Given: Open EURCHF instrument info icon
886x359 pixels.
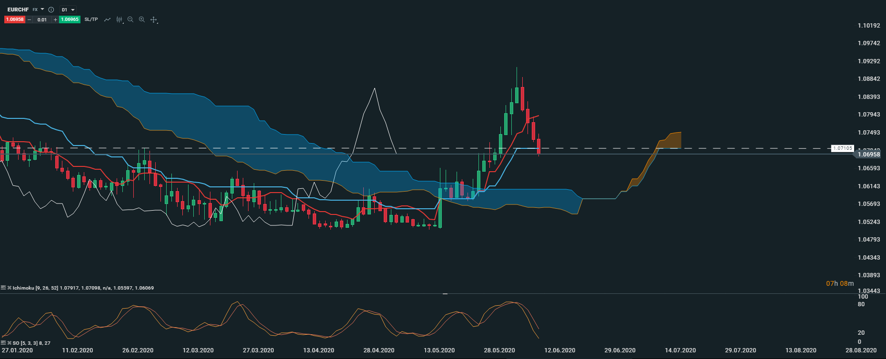Looking at the screenshot, I should [51, 10].
